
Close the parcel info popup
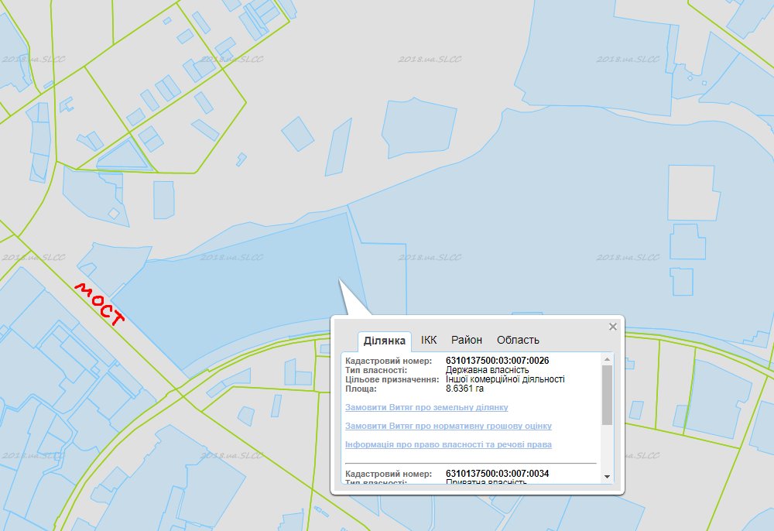click(x=612, y=327)
